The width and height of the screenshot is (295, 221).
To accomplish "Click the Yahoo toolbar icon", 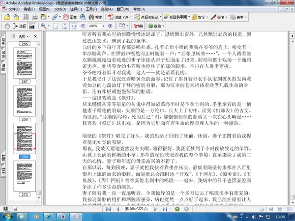I will coord(138,26).
